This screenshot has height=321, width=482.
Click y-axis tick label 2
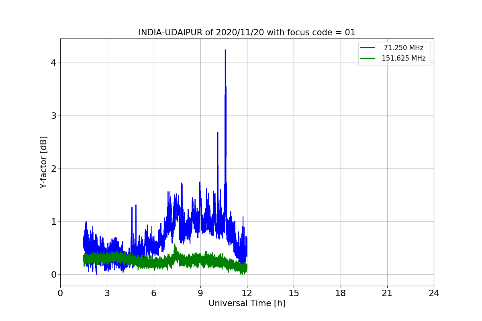54,169
